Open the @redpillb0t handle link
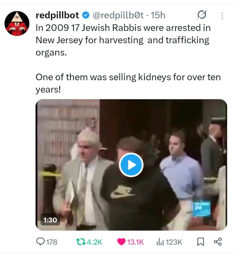Screen dimensions: 234x255 (x=118, y=15)
